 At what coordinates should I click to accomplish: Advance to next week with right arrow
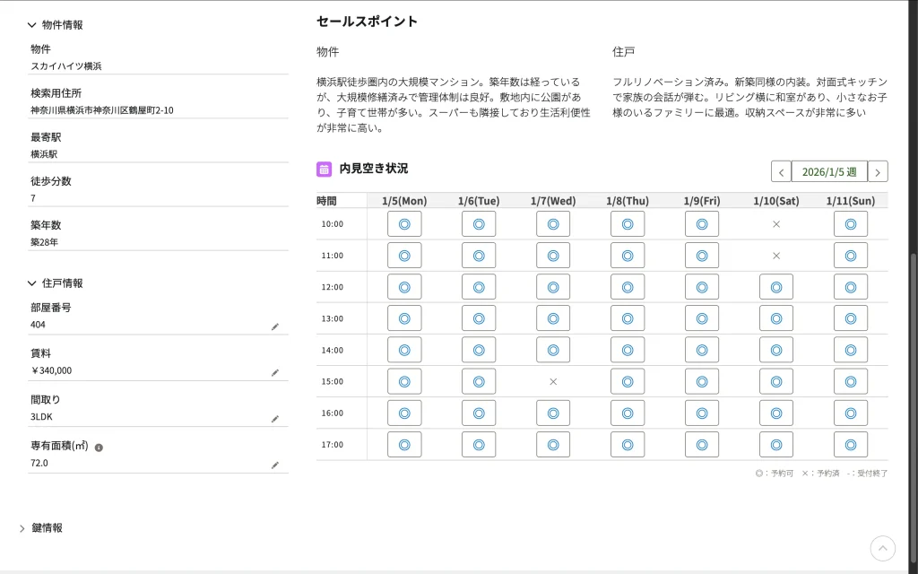point(878,171)
